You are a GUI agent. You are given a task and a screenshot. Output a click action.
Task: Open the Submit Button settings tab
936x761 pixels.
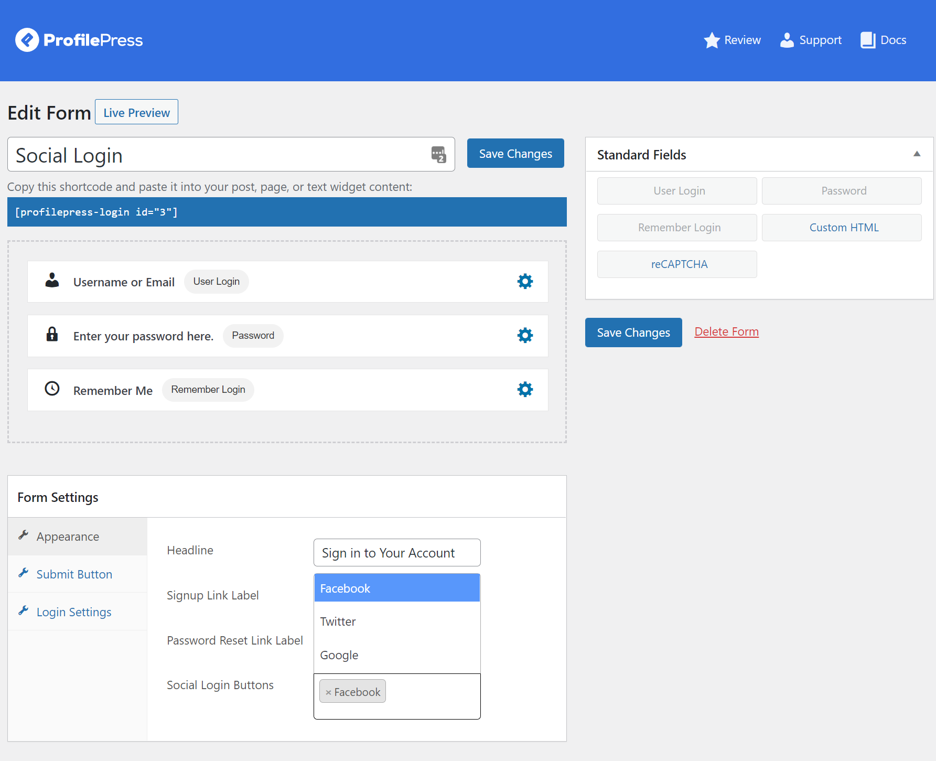pyautogui.click(x=78, y=574)
